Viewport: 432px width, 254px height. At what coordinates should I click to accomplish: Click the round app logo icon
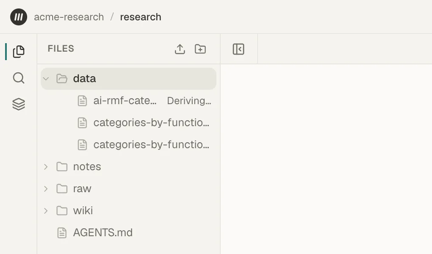click(18, 17)
